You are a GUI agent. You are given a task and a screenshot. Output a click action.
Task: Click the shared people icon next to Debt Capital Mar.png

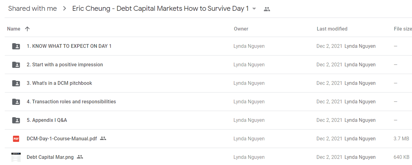[80, 157]
